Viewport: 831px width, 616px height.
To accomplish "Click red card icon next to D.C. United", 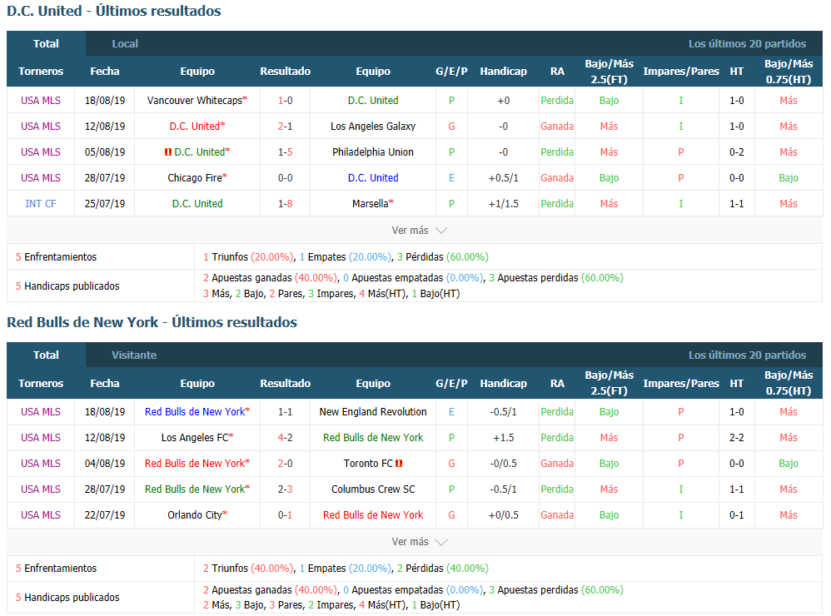I will (x=168, y=152).
